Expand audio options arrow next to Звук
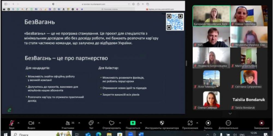 [x=18, y=123]
